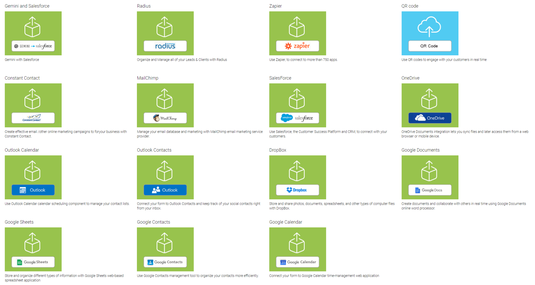Click the DropBox 'Store and share photos' description

(x=332, y=206)
